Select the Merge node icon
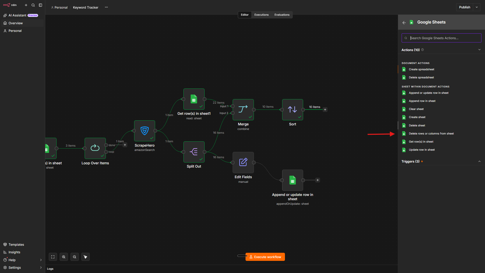The height and width of the screenshot is (273, 485). coord(243,109)
